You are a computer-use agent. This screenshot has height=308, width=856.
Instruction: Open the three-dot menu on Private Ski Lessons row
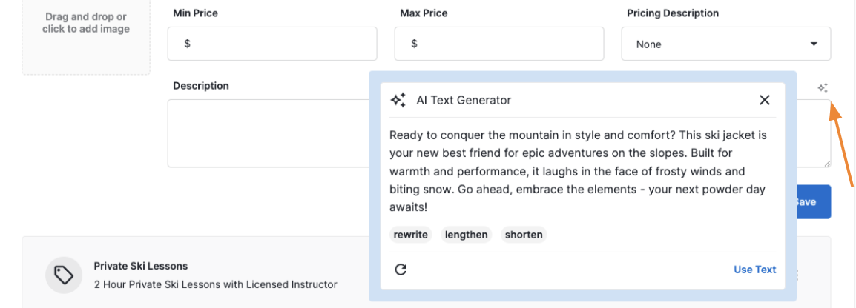[797, 275]
